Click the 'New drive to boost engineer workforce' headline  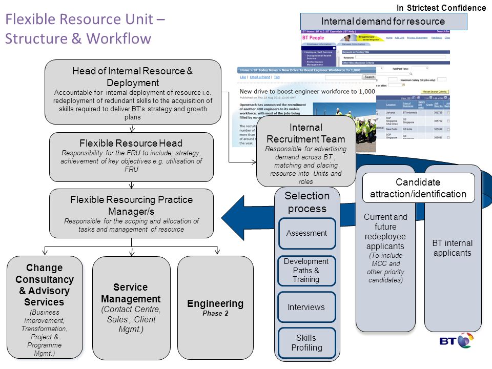tap(307, 91)
